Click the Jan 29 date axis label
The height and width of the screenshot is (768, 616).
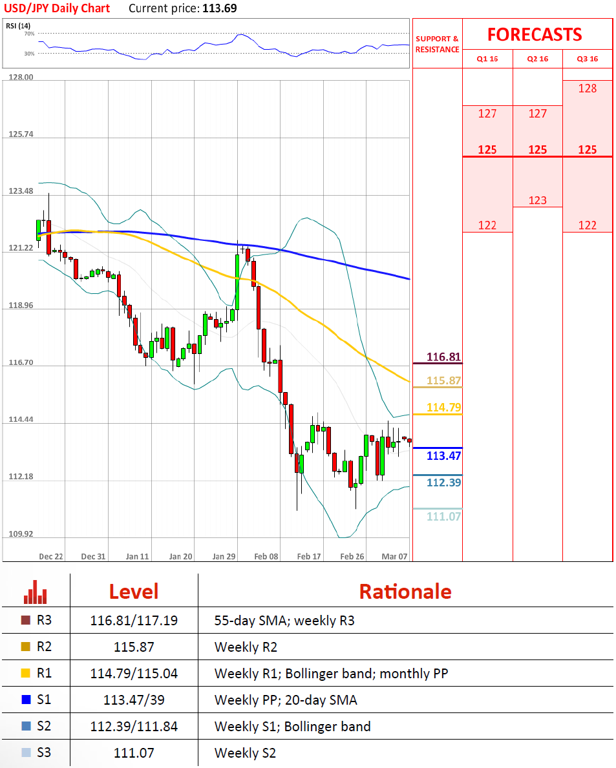click(x=224, y=556)
